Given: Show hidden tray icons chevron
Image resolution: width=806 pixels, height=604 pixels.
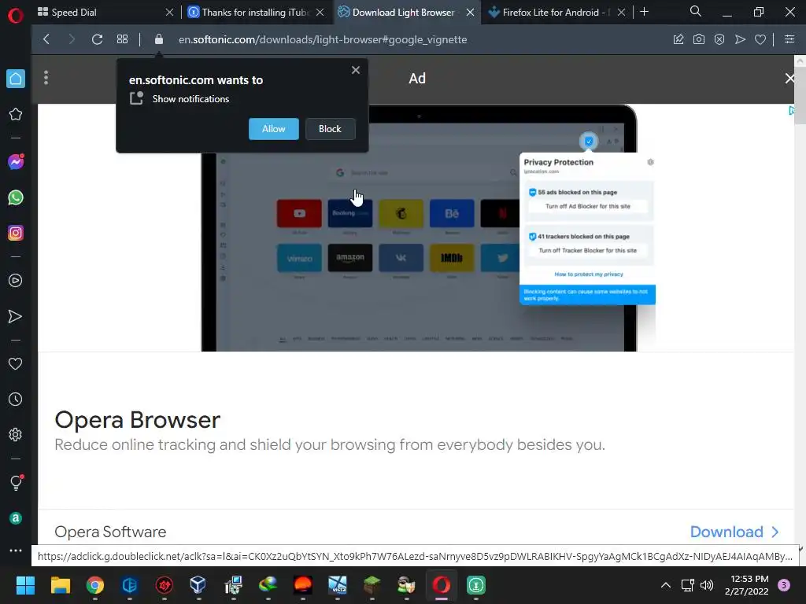Looking at the screenshot, I should tap(666, 585).
